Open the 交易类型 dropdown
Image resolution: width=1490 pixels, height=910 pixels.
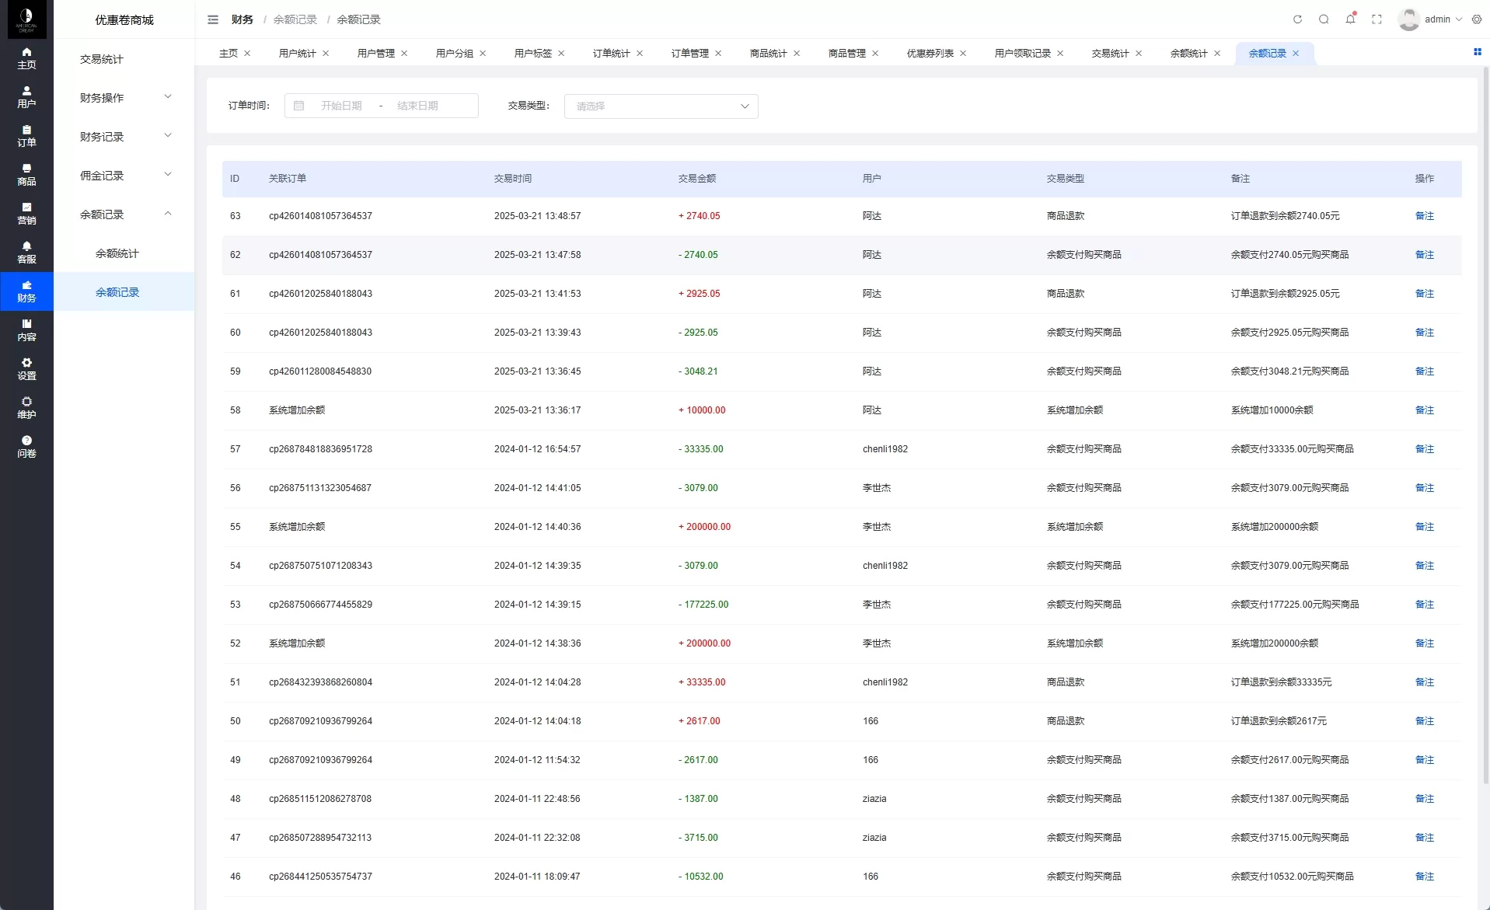click(x=661, y=106)
